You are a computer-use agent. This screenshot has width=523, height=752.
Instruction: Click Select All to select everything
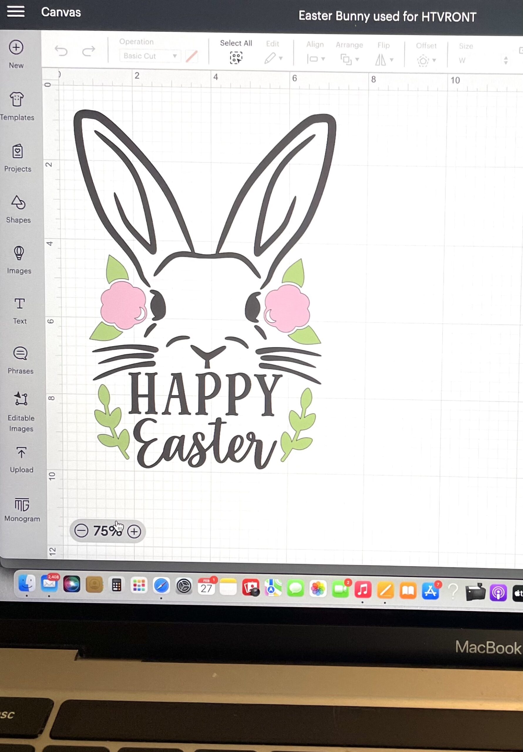[236, 56]
